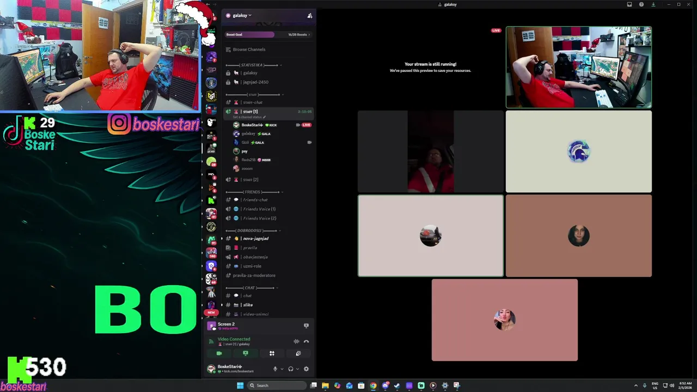
Task: Open uzmi-role channel
Action: point(268,266)
